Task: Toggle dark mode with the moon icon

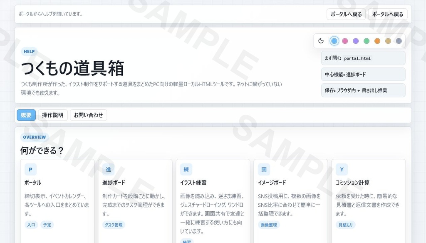Action: click(321, 41)
